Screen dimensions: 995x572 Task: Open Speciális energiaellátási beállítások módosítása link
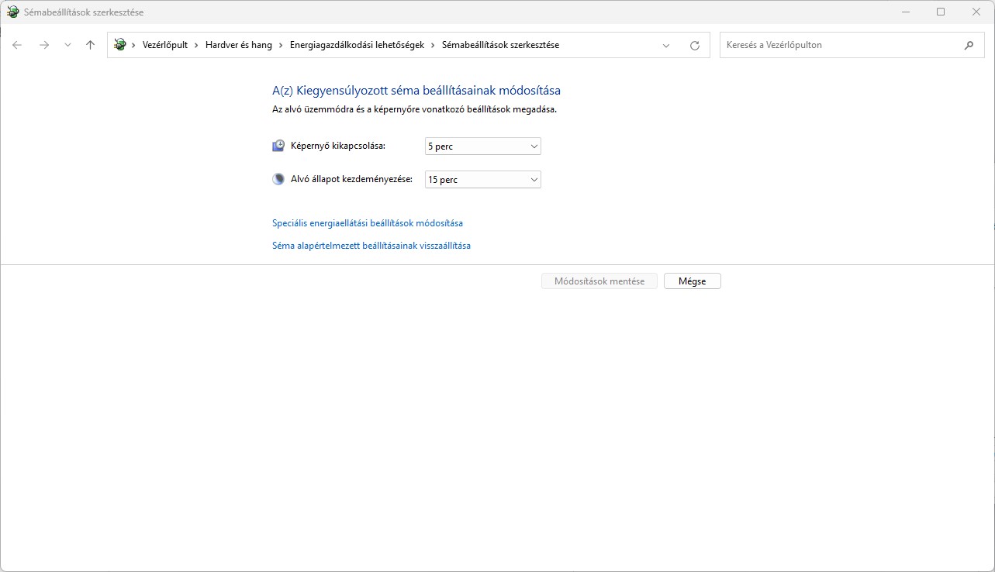[367, 223]
